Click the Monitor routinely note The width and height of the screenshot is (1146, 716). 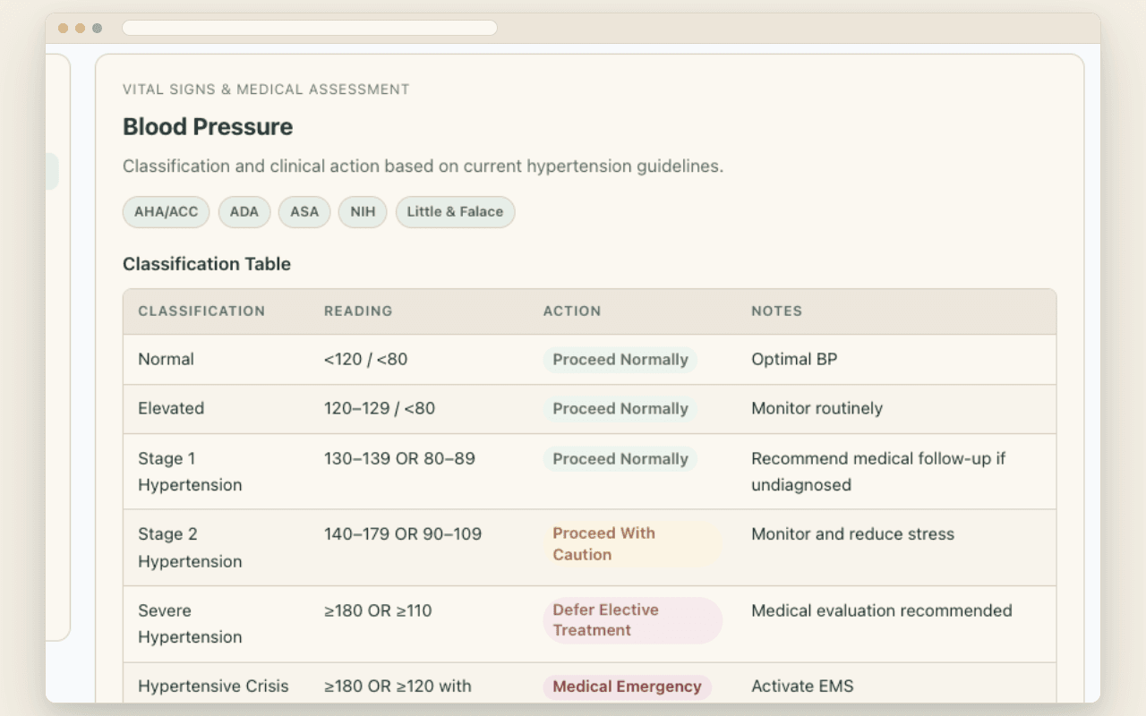coord(817,408)
